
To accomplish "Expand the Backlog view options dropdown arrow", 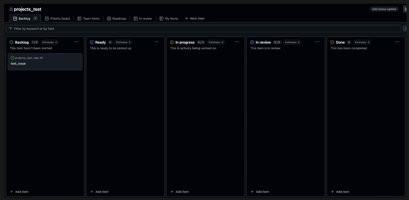I will point(35,18).
